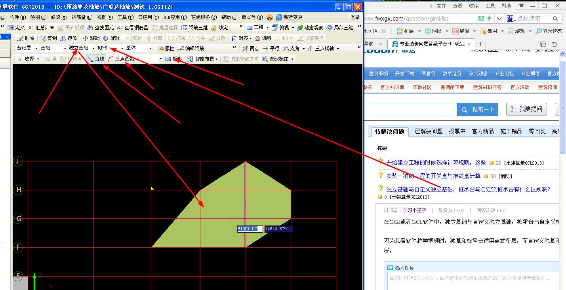This screenshot has width=566, height=290.
Task: Switch to 已解决问题 tab
Action: (429, 131)
